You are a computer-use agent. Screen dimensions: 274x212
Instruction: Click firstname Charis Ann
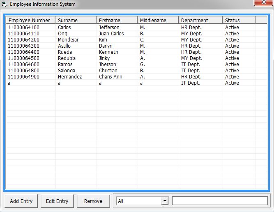coord(111,77)
